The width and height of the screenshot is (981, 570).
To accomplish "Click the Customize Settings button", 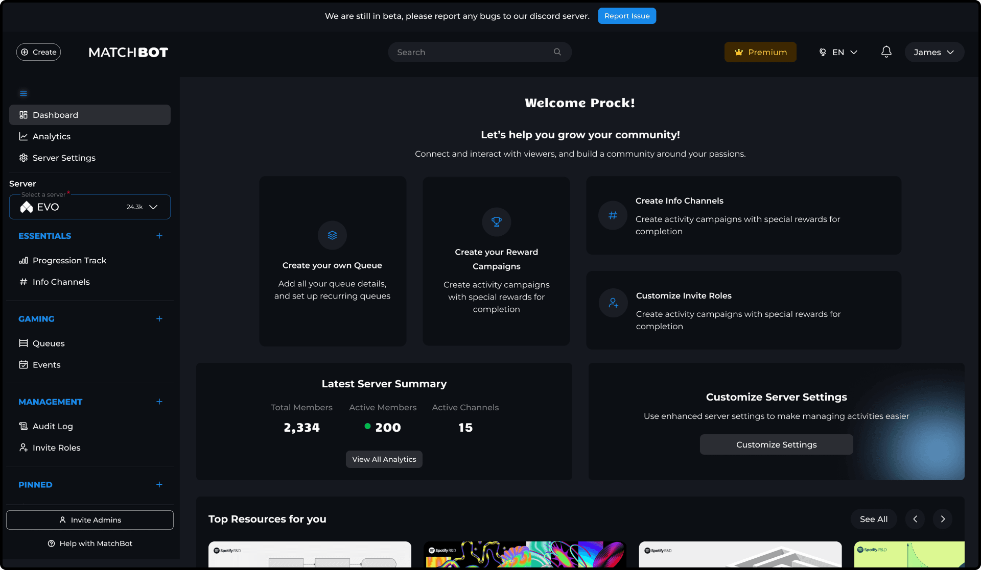I will [776, 444].
